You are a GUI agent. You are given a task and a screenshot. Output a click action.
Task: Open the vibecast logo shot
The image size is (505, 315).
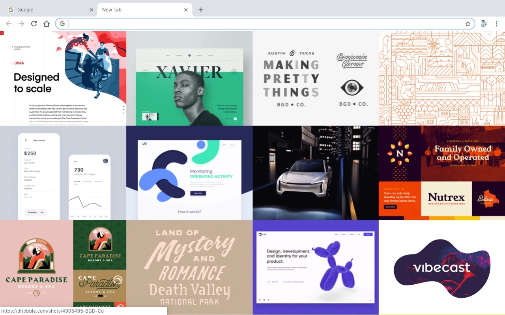442,267
